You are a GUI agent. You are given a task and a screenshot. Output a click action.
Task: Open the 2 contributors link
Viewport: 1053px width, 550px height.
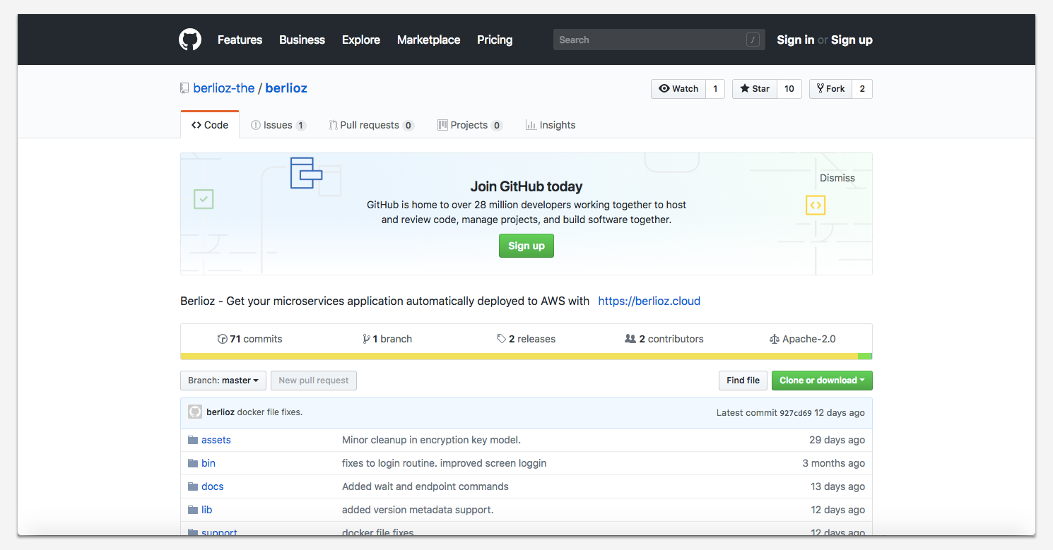(x=664, y=339)
